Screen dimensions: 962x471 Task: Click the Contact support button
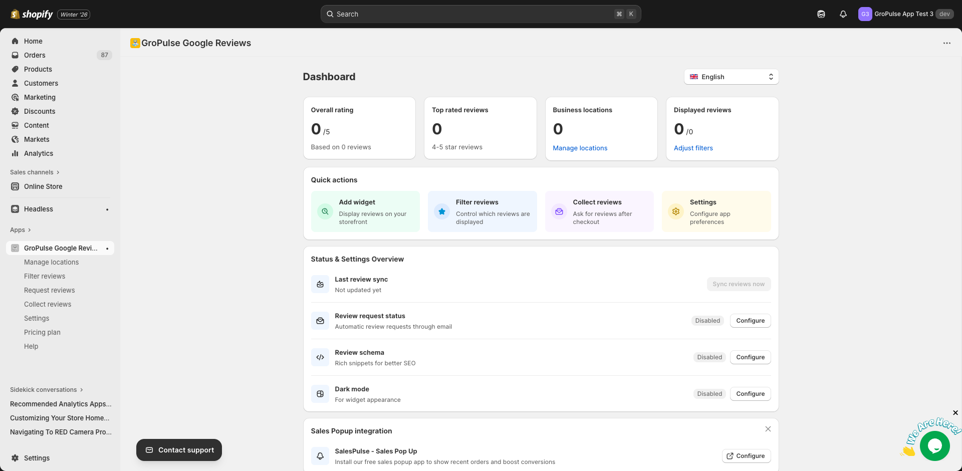point(179,449)
